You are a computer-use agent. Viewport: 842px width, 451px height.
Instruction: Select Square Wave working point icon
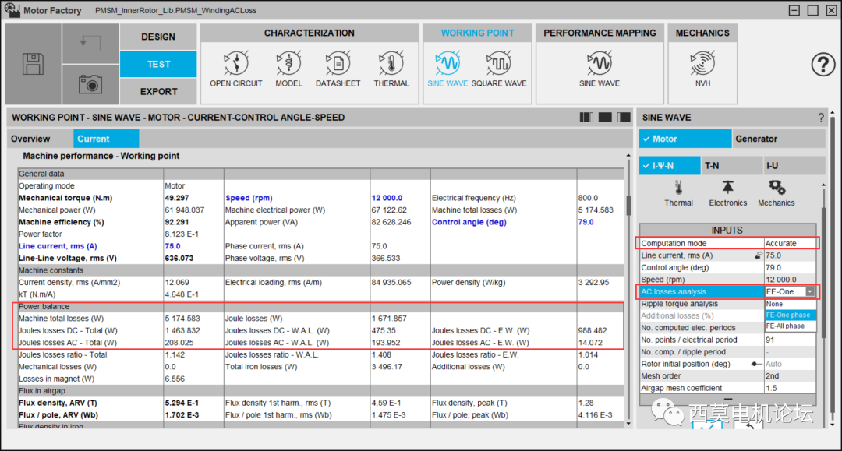pos(499,64)
